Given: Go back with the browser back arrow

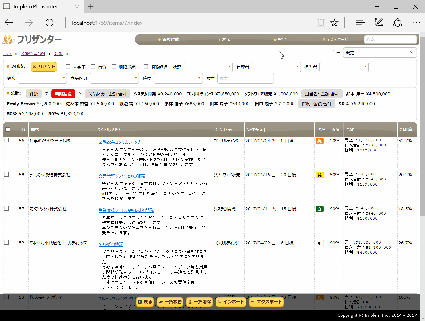Looking at the screenshot, I should (9, 23).
